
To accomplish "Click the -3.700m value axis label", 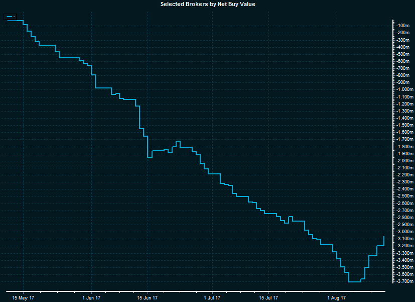I will pyautogui.click(x=404, y=281).
